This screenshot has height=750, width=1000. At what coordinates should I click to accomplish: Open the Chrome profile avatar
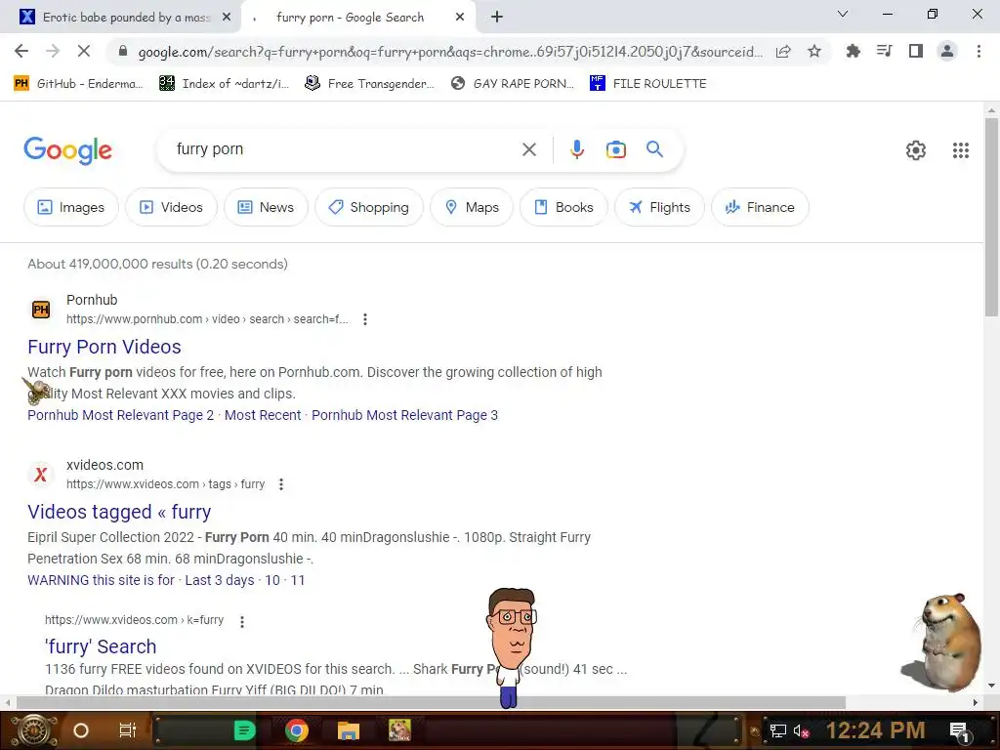click(947, 51)
